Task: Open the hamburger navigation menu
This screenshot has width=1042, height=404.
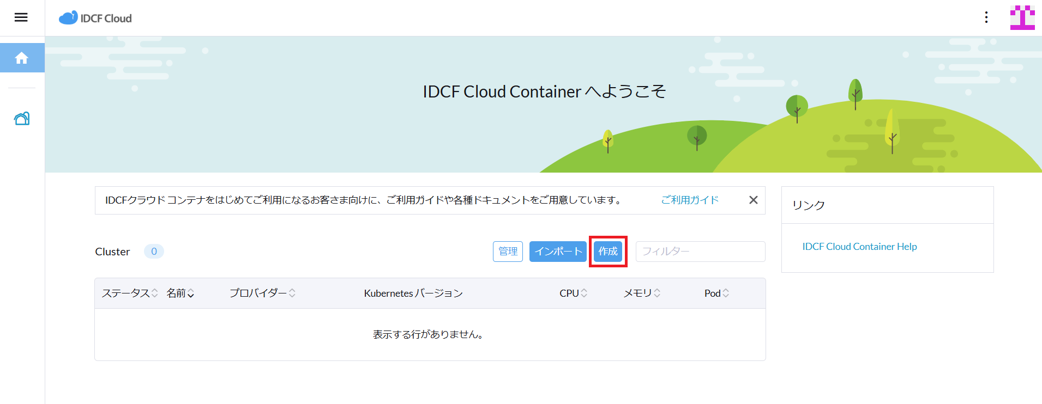Action: coord(21,17)
